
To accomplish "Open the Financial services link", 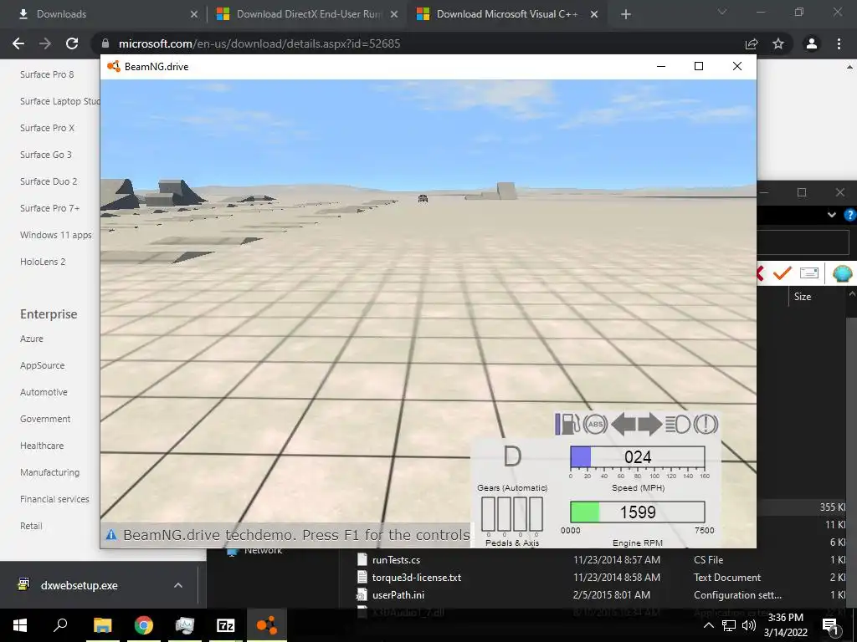I will click(54, 499).
